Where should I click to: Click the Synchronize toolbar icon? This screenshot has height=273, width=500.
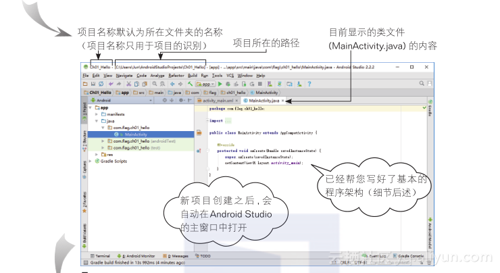pos(101,84)
